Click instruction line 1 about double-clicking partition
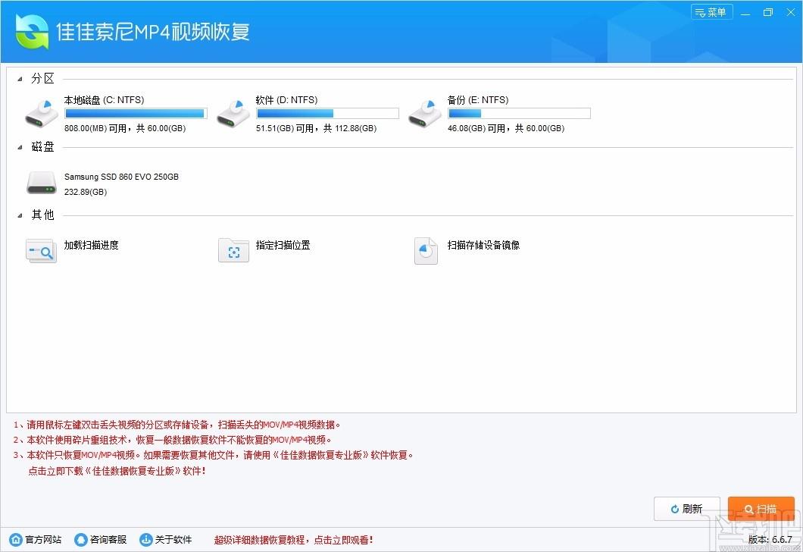803x552 pixels. click(x=177, y=425)
